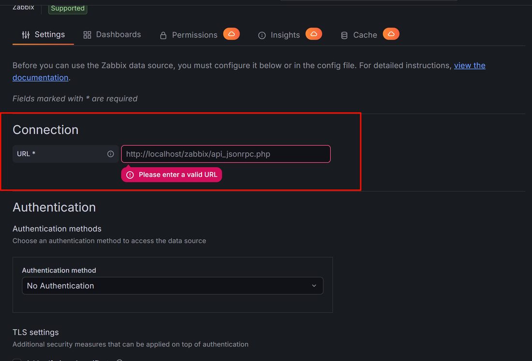Click the cloud badge beside Cache
Image resolution: width=532 pixels, height=361 pixels.
[x=391, y=34]
